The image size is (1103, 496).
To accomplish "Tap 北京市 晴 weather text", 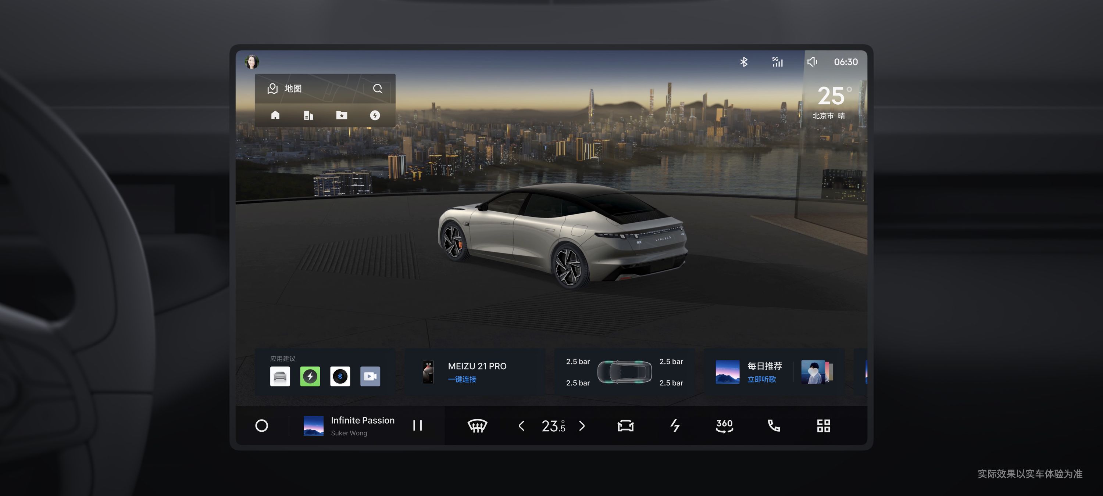I will coord(828,116).
